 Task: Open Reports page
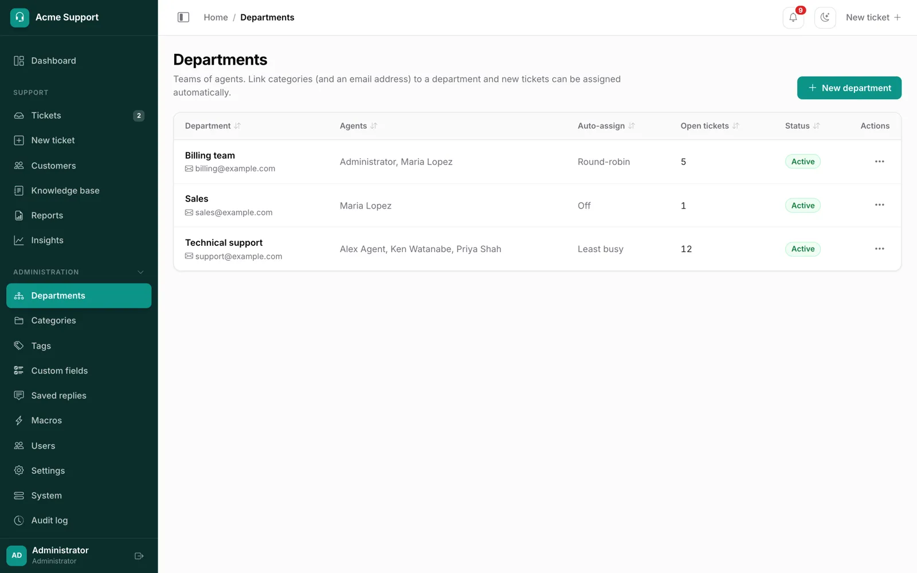79,215
